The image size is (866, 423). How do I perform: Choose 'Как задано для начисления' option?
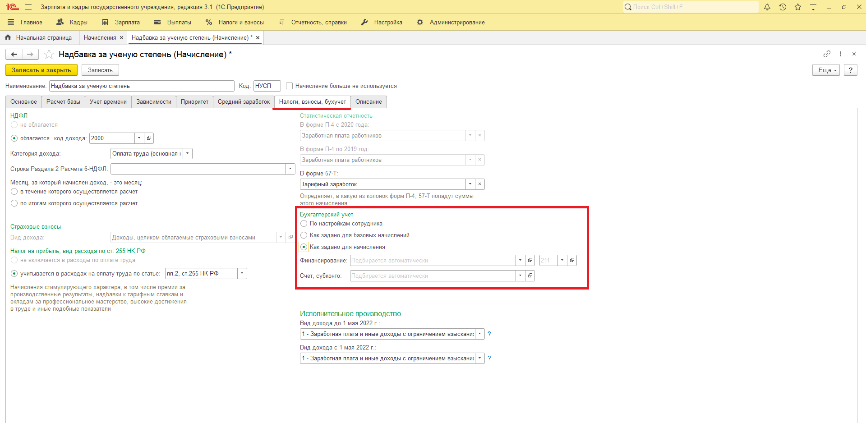[304, 247]
